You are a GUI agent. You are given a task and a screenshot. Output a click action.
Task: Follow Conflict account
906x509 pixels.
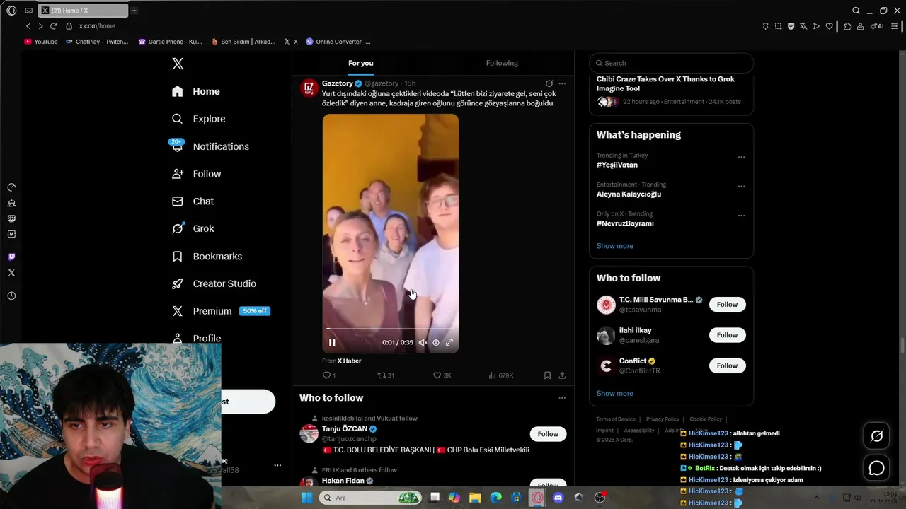[727, 365]
